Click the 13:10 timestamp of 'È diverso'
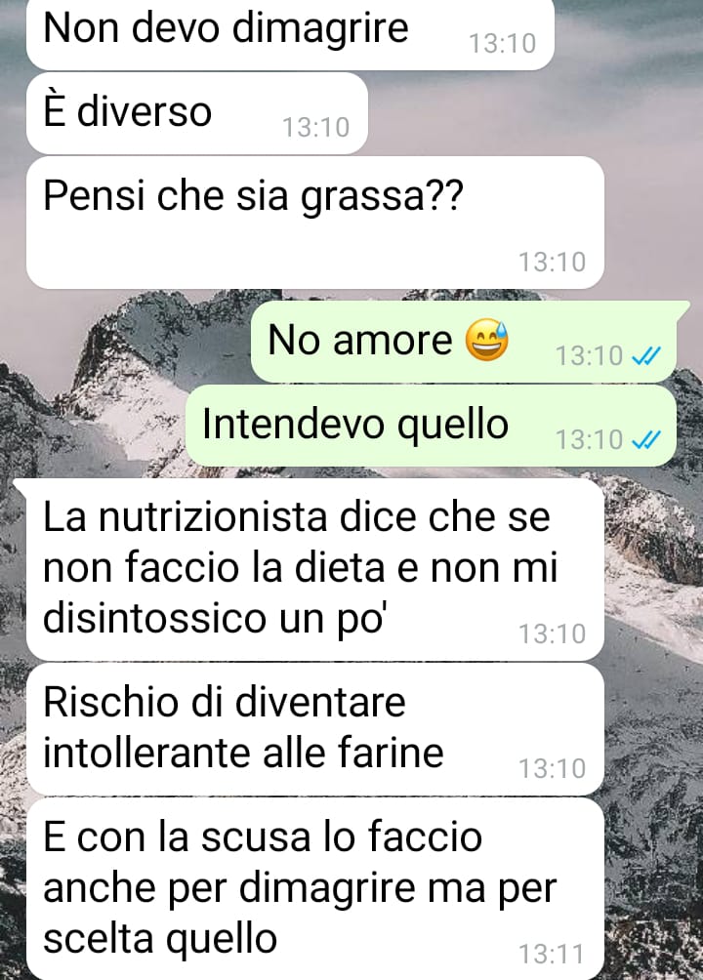This screenshot has height=980, width=703. 315,128
